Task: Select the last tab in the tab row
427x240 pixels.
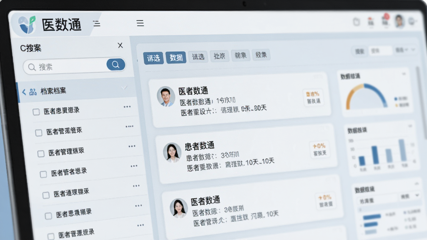Action: 261,55
